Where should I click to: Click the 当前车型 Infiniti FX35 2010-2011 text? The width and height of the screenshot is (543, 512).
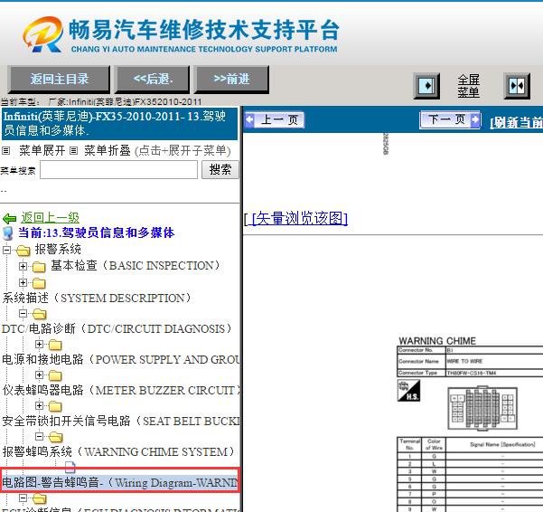101,101
